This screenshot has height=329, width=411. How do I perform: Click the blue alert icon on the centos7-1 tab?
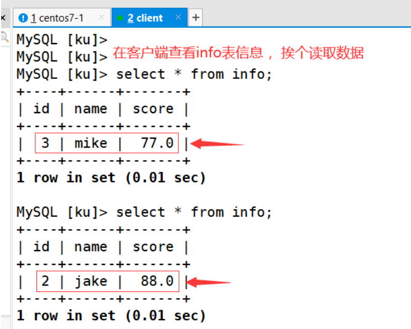pyautogui.click(x=23, y=18)
